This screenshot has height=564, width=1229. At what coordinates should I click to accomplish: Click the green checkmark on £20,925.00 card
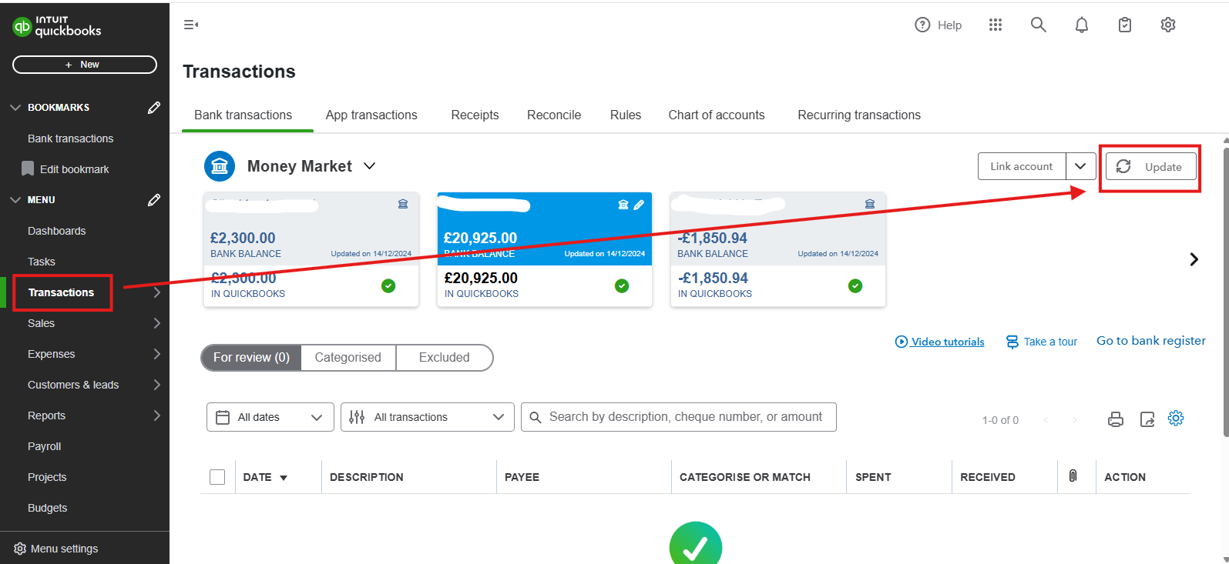tap(622, 286)
